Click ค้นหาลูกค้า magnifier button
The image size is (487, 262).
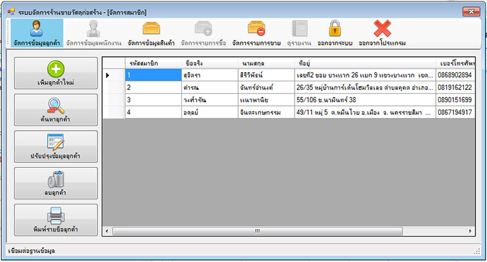(x=55, y=109)
